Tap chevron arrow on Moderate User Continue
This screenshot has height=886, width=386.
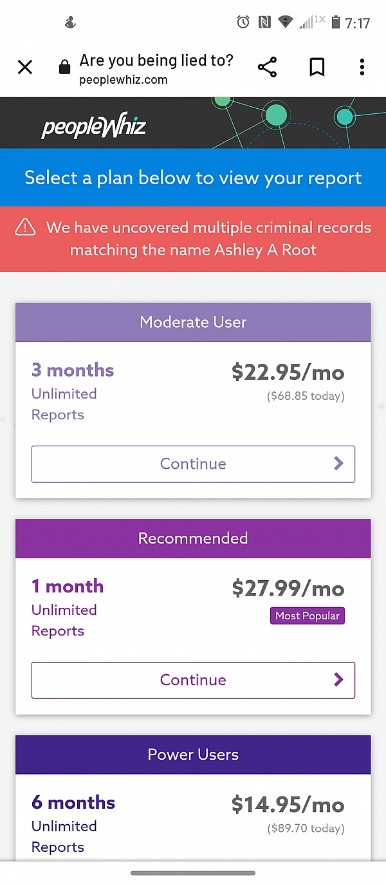pyautogui.click(x=339, y=464)
